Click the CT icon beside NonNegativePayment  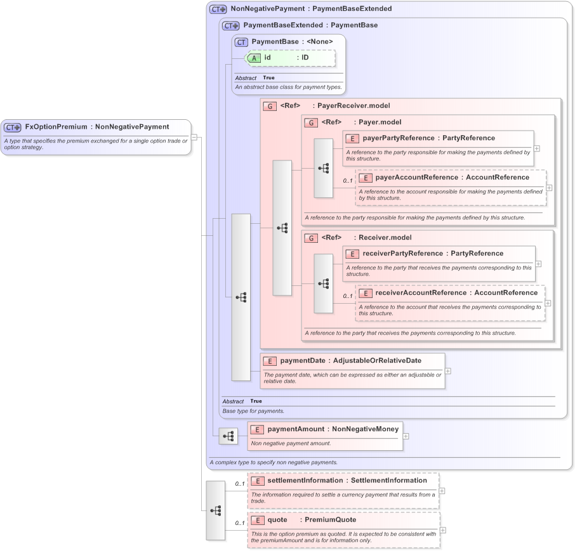(218, 9)
